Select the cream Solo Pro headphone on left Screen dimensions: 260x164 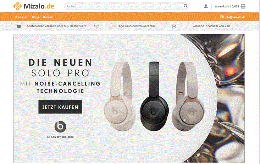(x=120, y=96)
